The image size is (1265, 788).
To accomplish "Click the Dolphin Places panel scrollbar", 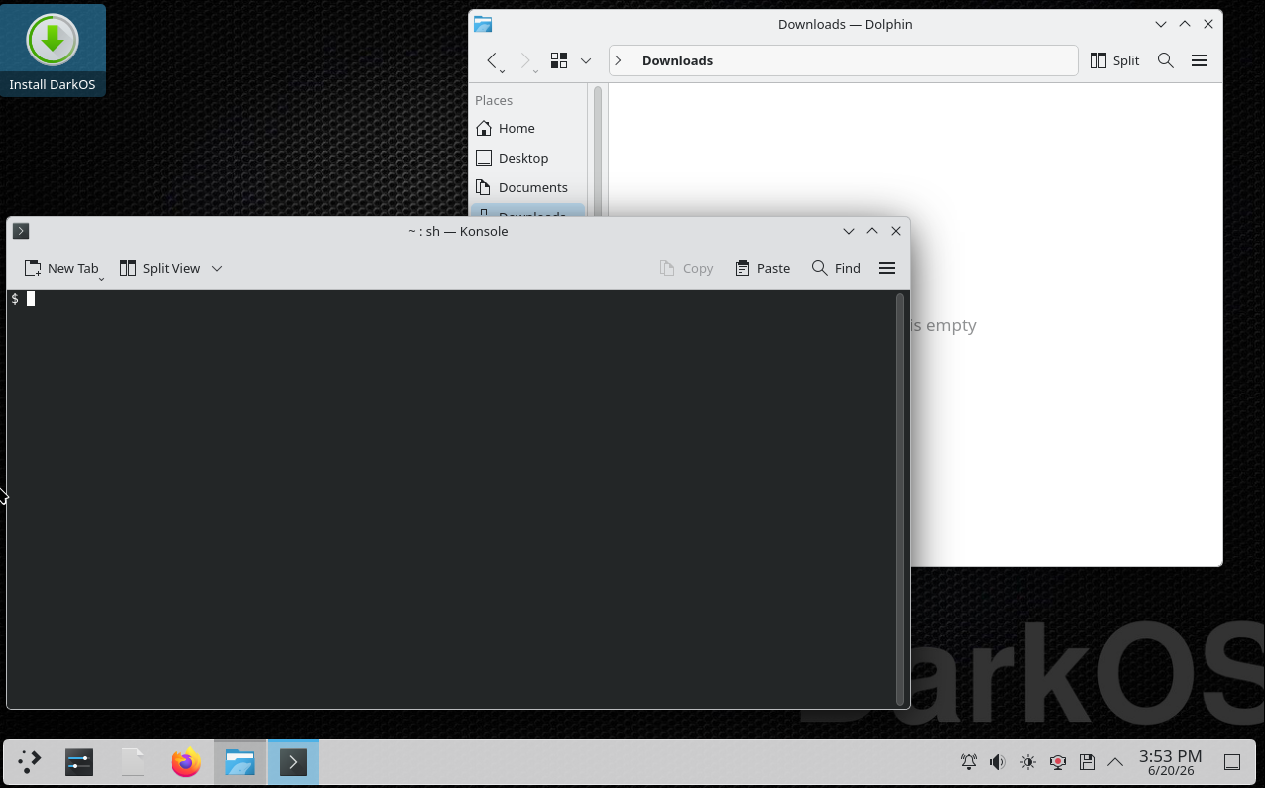I will (598, 151).
